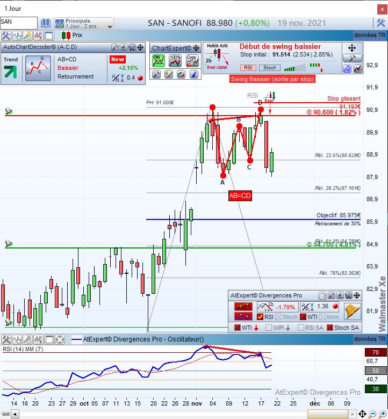Click the pan crosshair icon at the bottom right
The image size is (388, 419).
[362, 414]
